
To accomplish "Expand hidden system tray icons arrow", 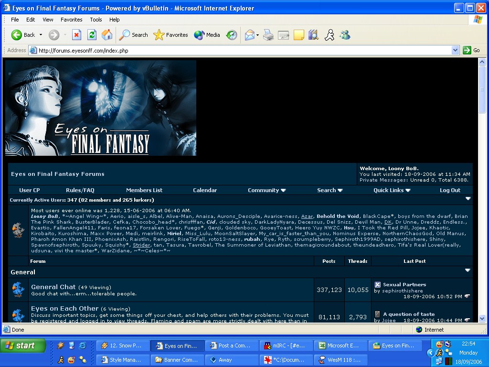I will click(x=431, y=353).
